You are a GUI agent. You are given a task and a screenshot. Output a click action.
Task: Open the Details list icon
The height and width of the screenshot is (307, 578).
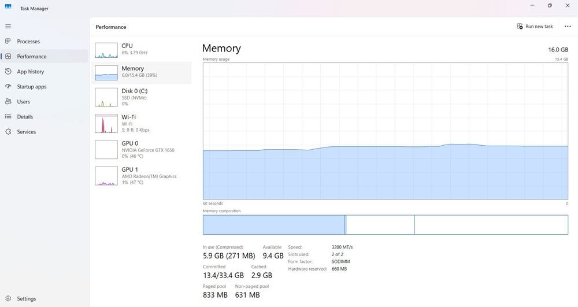pyautogui.click(x=8, y=117)
